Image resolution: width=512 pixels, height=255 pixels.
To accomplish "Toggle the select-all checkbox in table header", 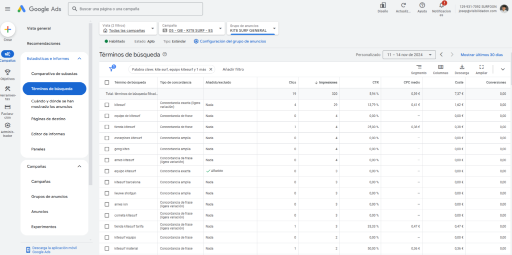I will (x=106, y=82).
